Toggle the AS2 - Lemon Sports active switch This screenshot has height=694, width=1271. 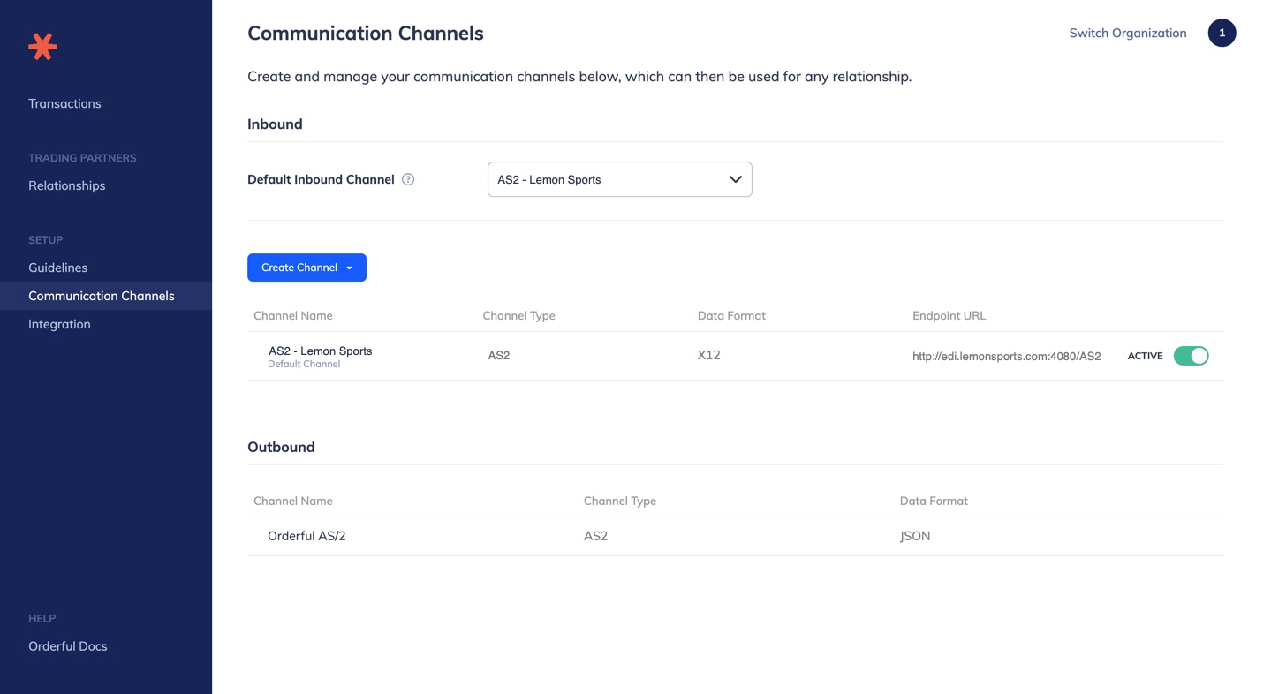tap(1191, 356)
